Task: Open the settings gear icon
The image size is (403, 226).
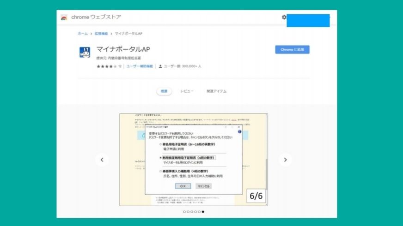Action: point(284,17)
